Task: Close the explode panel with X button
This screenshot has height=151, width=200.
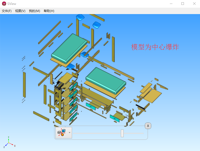Action: pyautogui.click(x=148, y=126)
